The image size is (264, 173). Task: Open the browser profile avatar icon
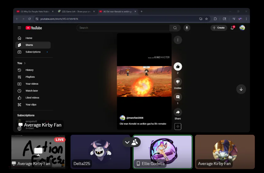point(240,19)
